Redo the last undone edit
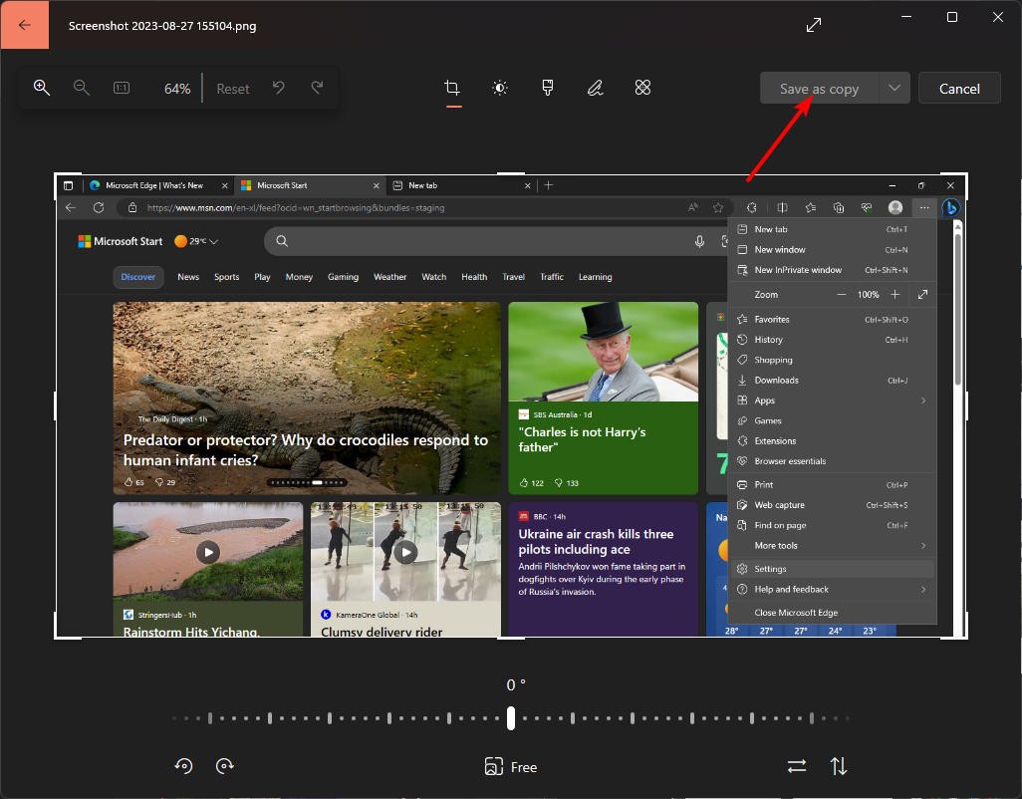 click(318, 88)
